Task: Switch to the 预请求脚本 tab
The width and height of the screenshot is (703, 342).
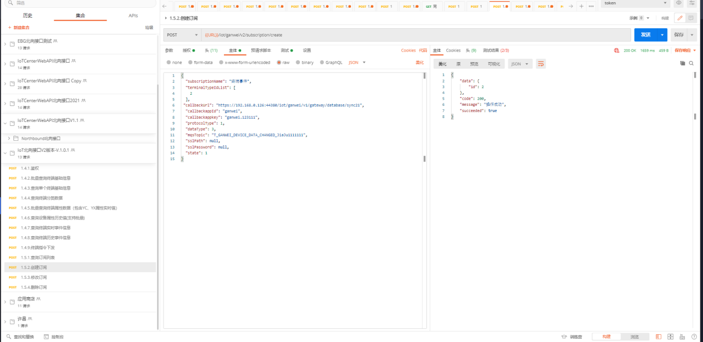Action: tap(261, 50)
